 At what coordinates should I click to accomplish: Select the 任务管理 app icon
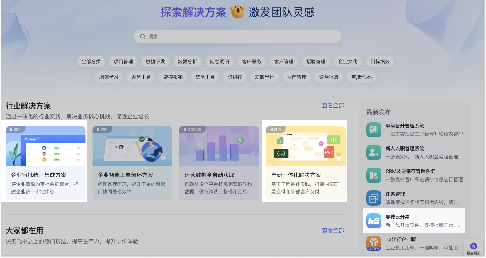tap(374, 198)
